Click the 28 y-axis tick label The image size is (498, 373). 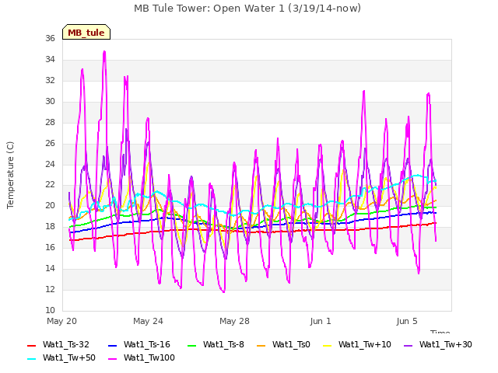click(x=50, y=122)
